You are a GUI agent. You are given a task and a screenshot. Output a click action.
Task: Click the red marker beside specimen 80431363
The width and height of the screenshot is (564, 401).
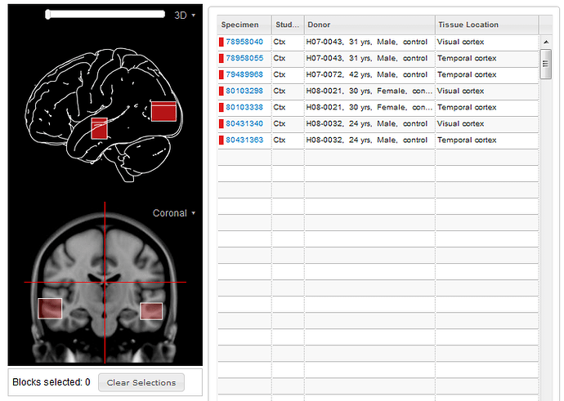222,140
